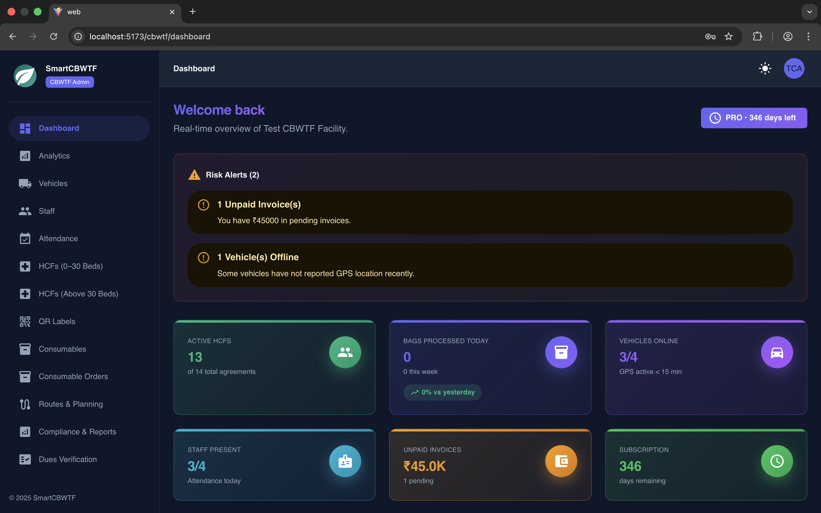Click the Staff people icon in sidebar
821x513 pixels.
click(25, 211)
